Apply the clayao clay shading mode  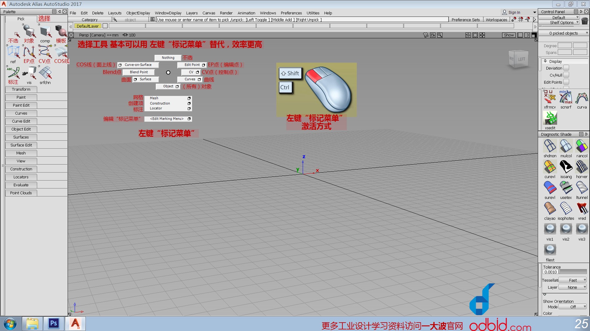550,209
